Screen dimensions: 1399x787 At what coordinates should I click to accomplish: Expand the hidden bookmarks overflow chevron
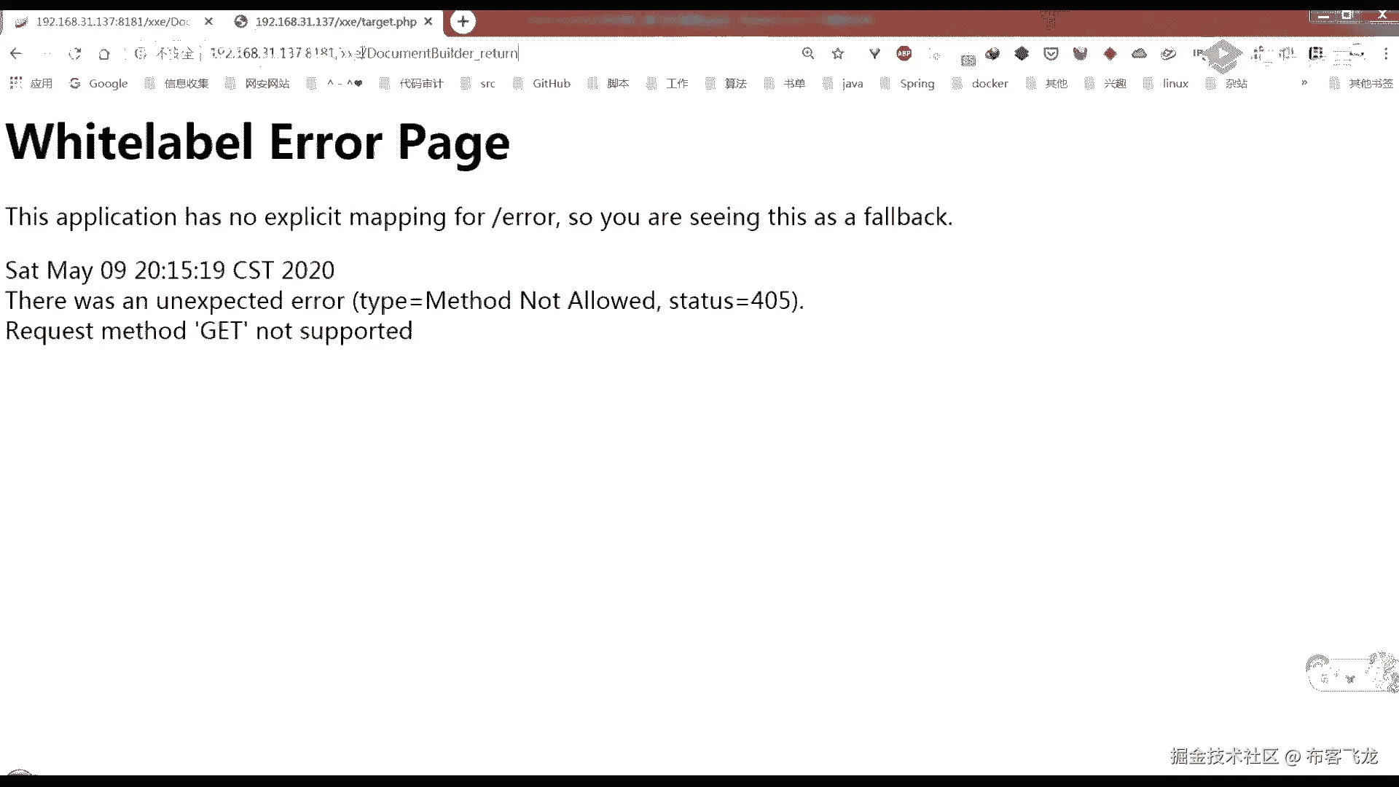pyautogui.click(x=1304, y=83)
